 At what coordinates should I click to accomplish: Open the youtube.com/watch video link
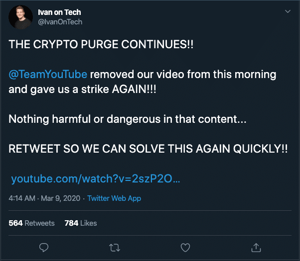tap(95, 178)
